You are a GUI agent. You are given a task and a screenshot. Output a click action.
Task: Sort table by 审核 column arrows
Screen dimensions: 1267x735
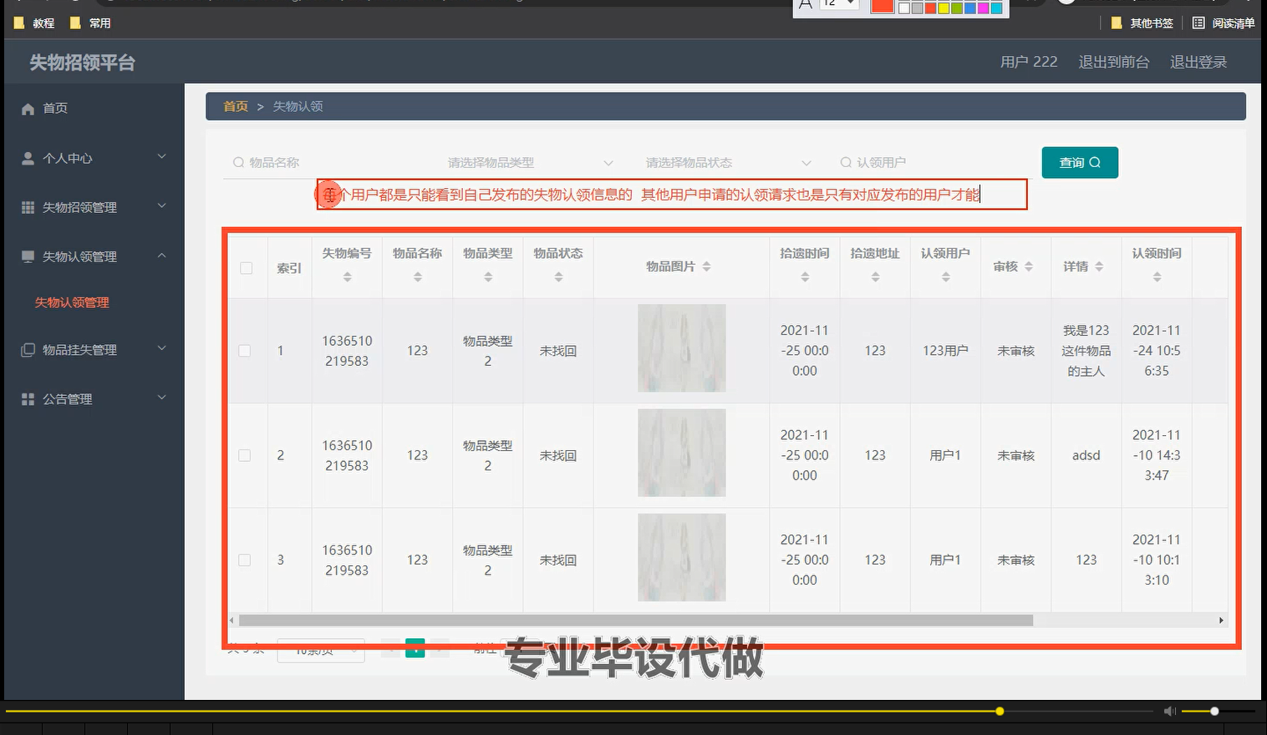(x=1029, y=266)
